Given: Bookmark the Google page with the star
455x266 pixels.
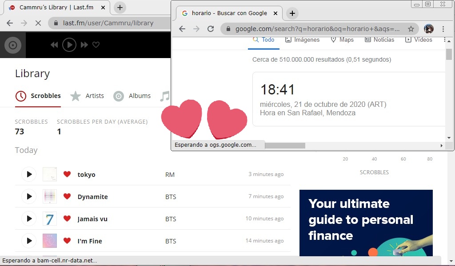Looking at the screenshot, I should coord(411,29).
